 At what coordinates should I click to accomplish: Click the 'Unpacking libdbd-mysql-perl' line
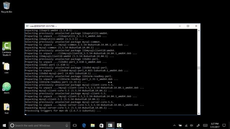click(60, 73)
